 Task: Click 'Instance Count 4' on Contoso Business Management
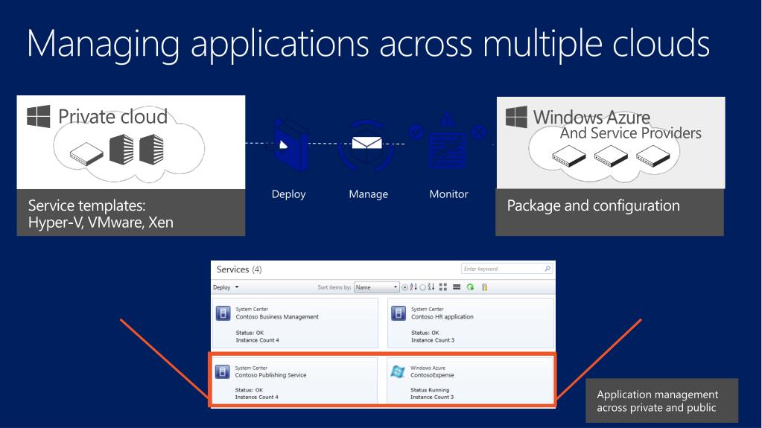(x=257, y=340)
